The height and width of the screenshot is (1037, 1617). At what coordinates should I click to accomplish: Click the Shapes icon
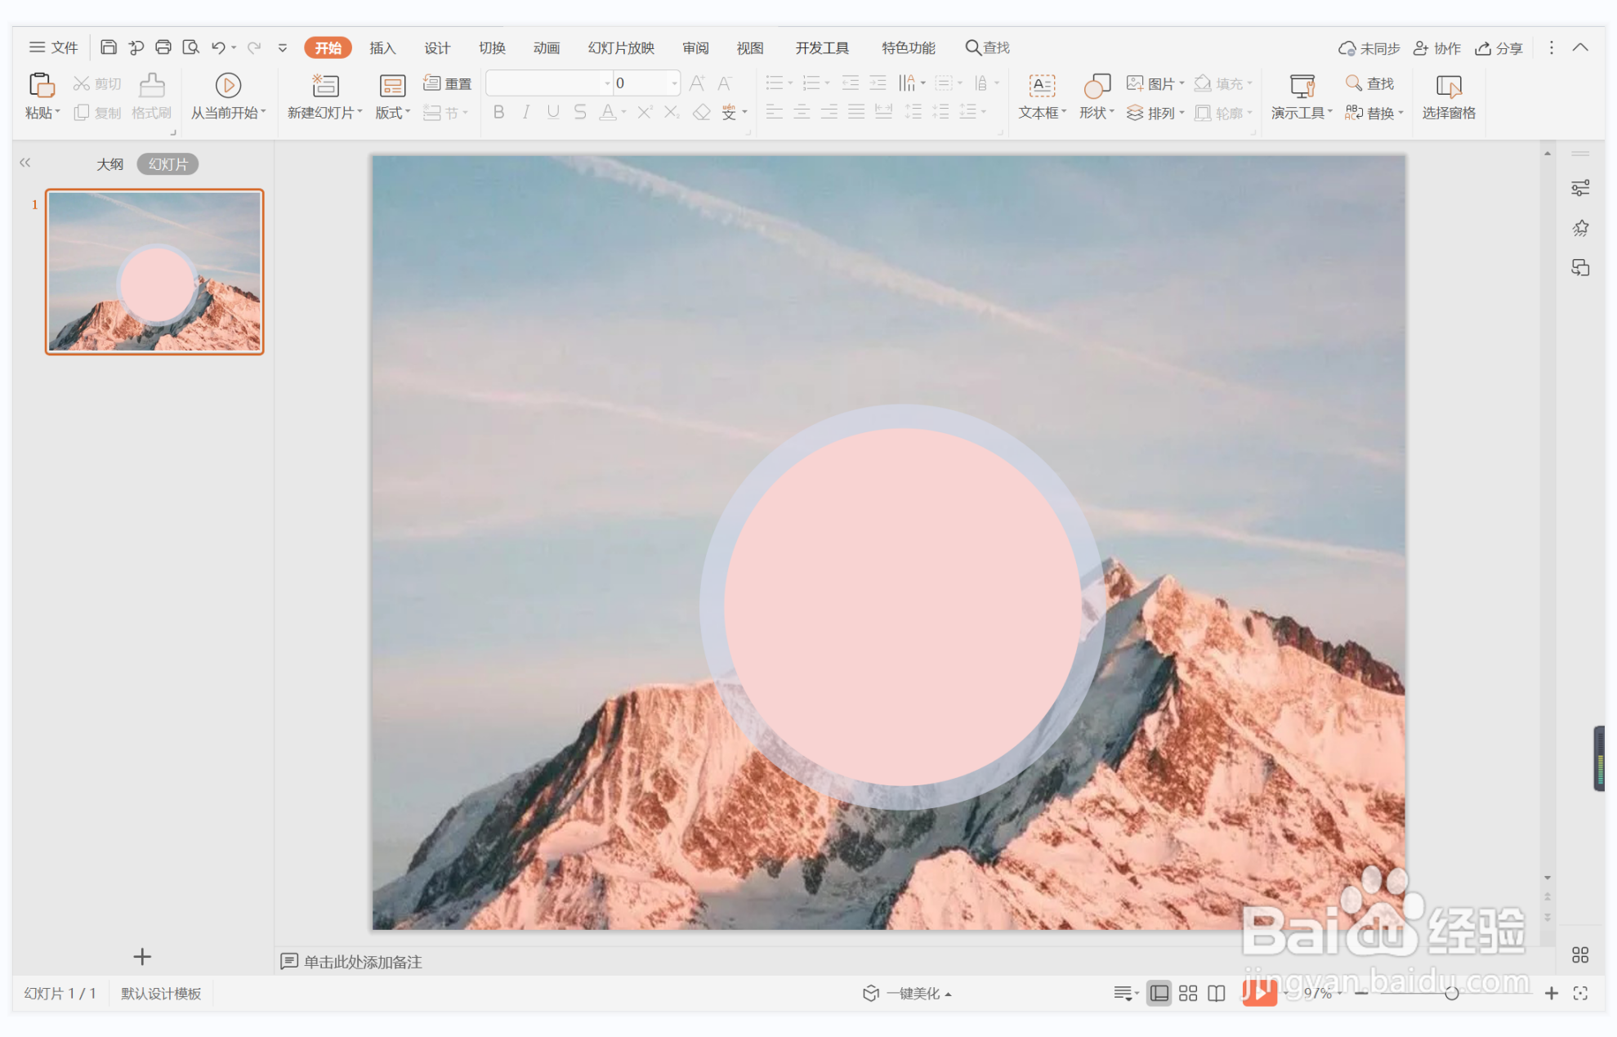tap(1096, 85)
